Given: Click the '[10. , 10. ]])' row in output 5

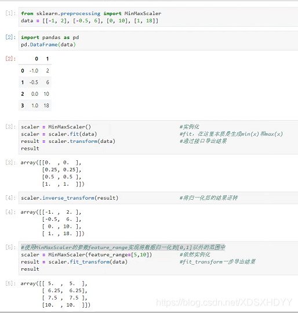Looking at the screenshot, I should coord(66,305).
